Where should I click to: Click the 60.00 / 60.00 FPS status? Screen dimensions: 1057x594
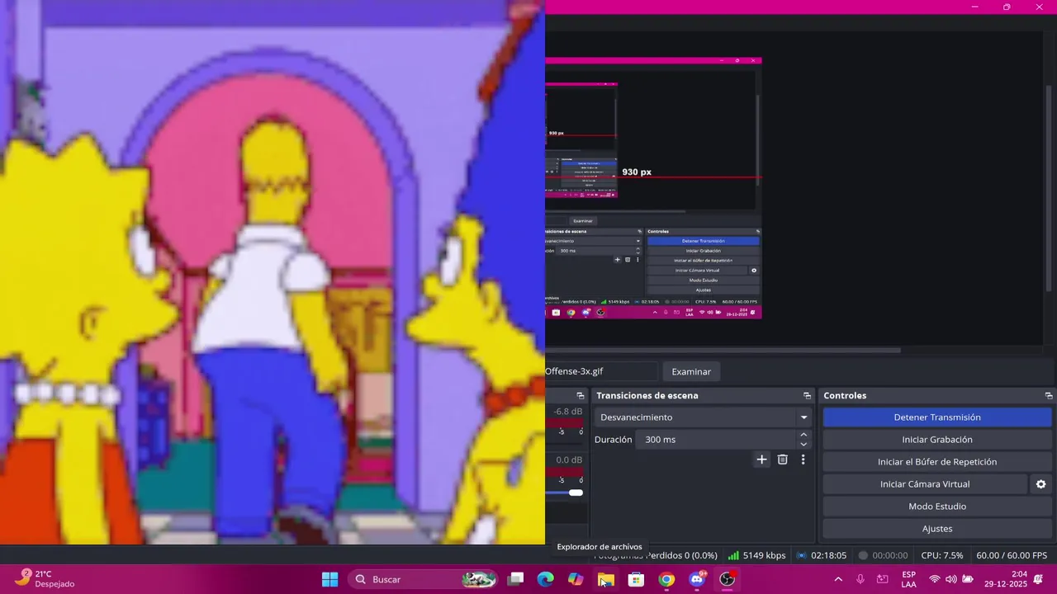[1011, 555]
